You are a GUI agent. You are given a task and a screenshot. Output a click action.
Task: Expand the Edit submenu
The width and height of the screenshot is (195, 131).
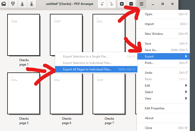[x=163, y=86]
